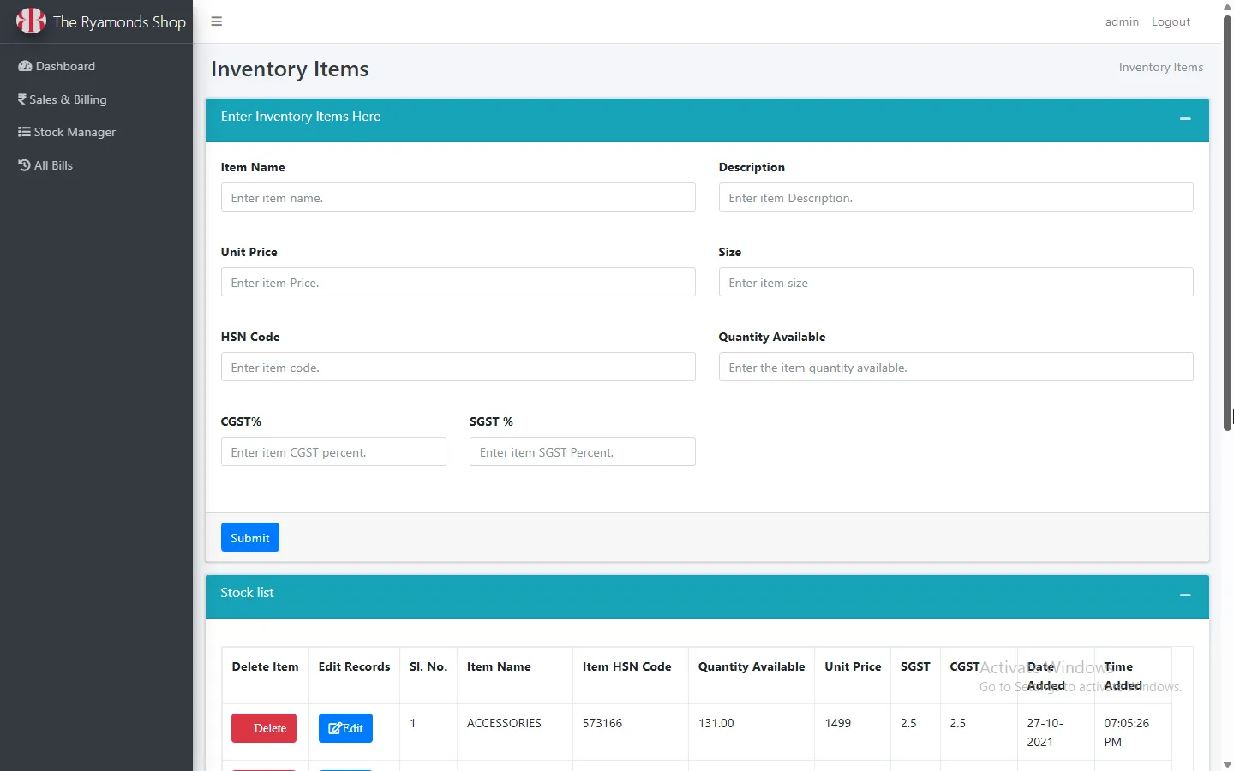Focus the Quantity Available field
The width and height of the screenshot is (1234, 771).
(x=955, y=367)
